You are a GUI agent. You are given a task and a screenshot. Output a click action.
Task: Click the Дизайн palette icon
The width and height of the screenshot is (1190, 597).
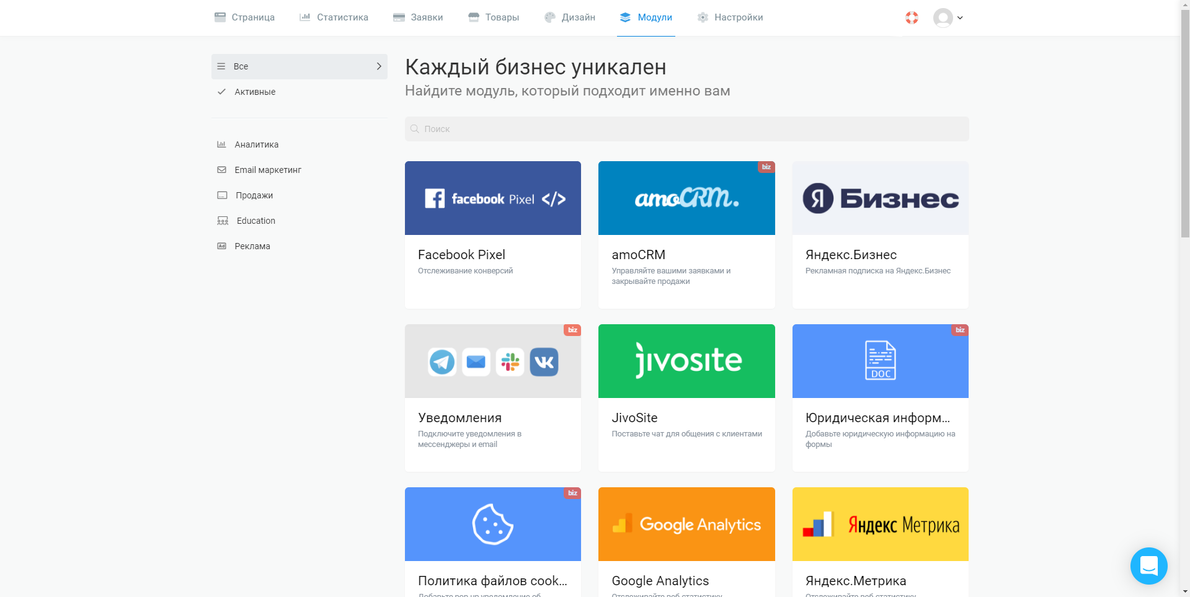pos(550,17)
